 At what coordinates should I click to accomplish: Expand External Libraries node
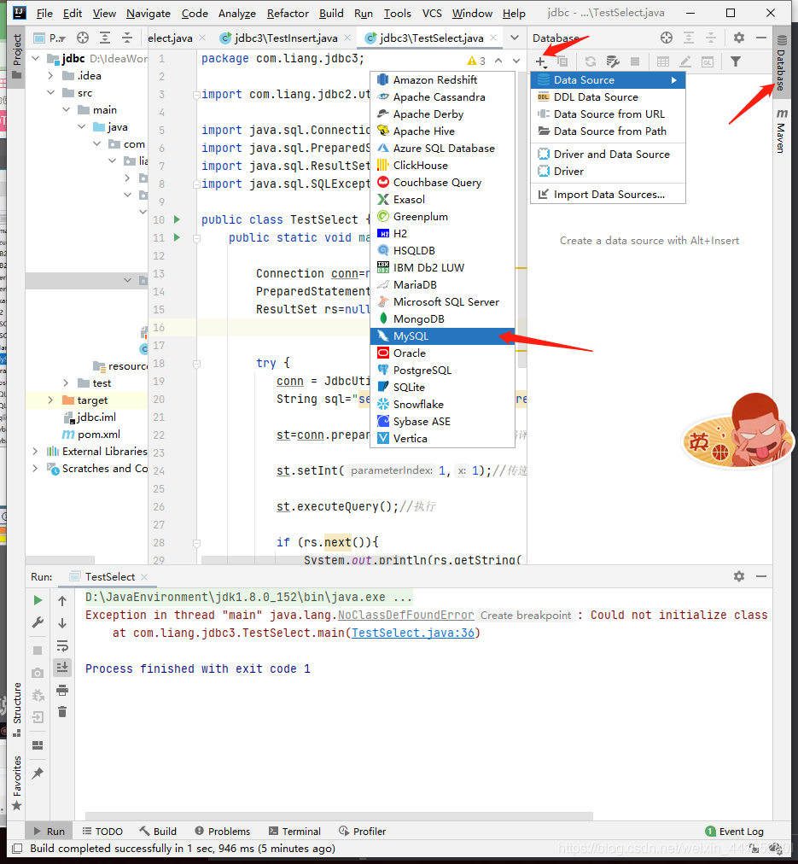(x=35, y=452)
